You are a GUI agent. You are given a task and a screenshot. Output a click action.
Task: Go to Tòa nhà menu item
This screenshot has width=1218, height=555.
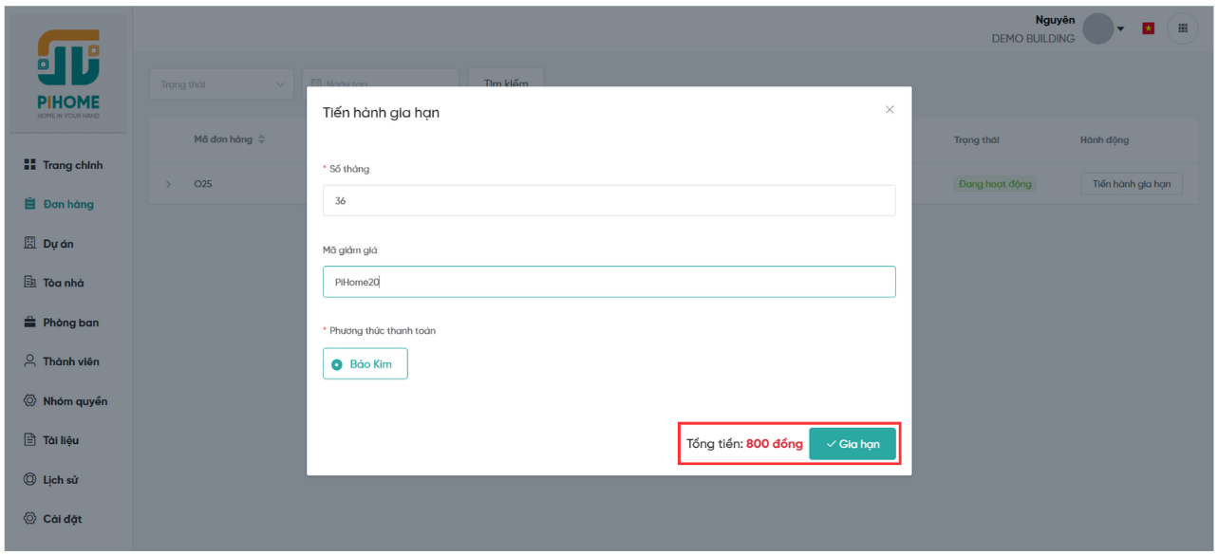63,283
